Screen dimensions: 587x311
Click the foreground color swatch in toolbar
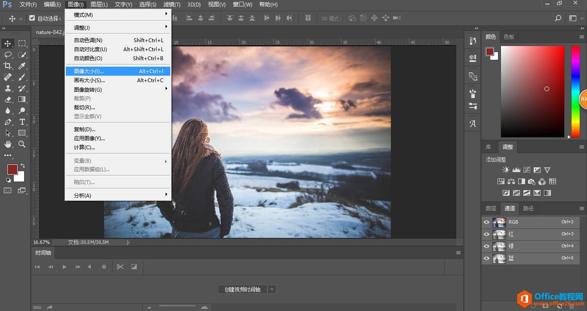[x=12, y=169]
